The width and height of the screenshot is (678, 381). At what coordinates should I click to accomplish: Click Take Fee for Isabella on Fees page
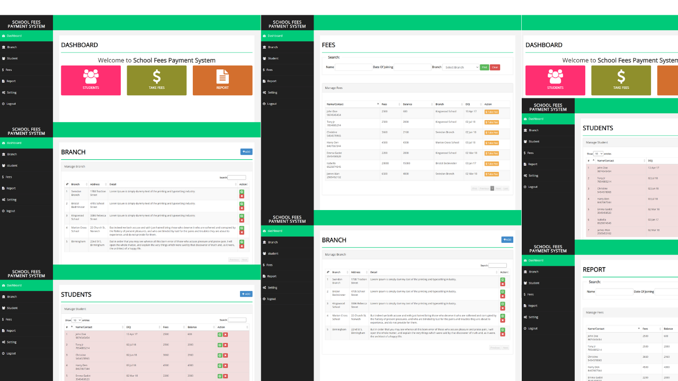pyautogui.click(x=492, y=164)
